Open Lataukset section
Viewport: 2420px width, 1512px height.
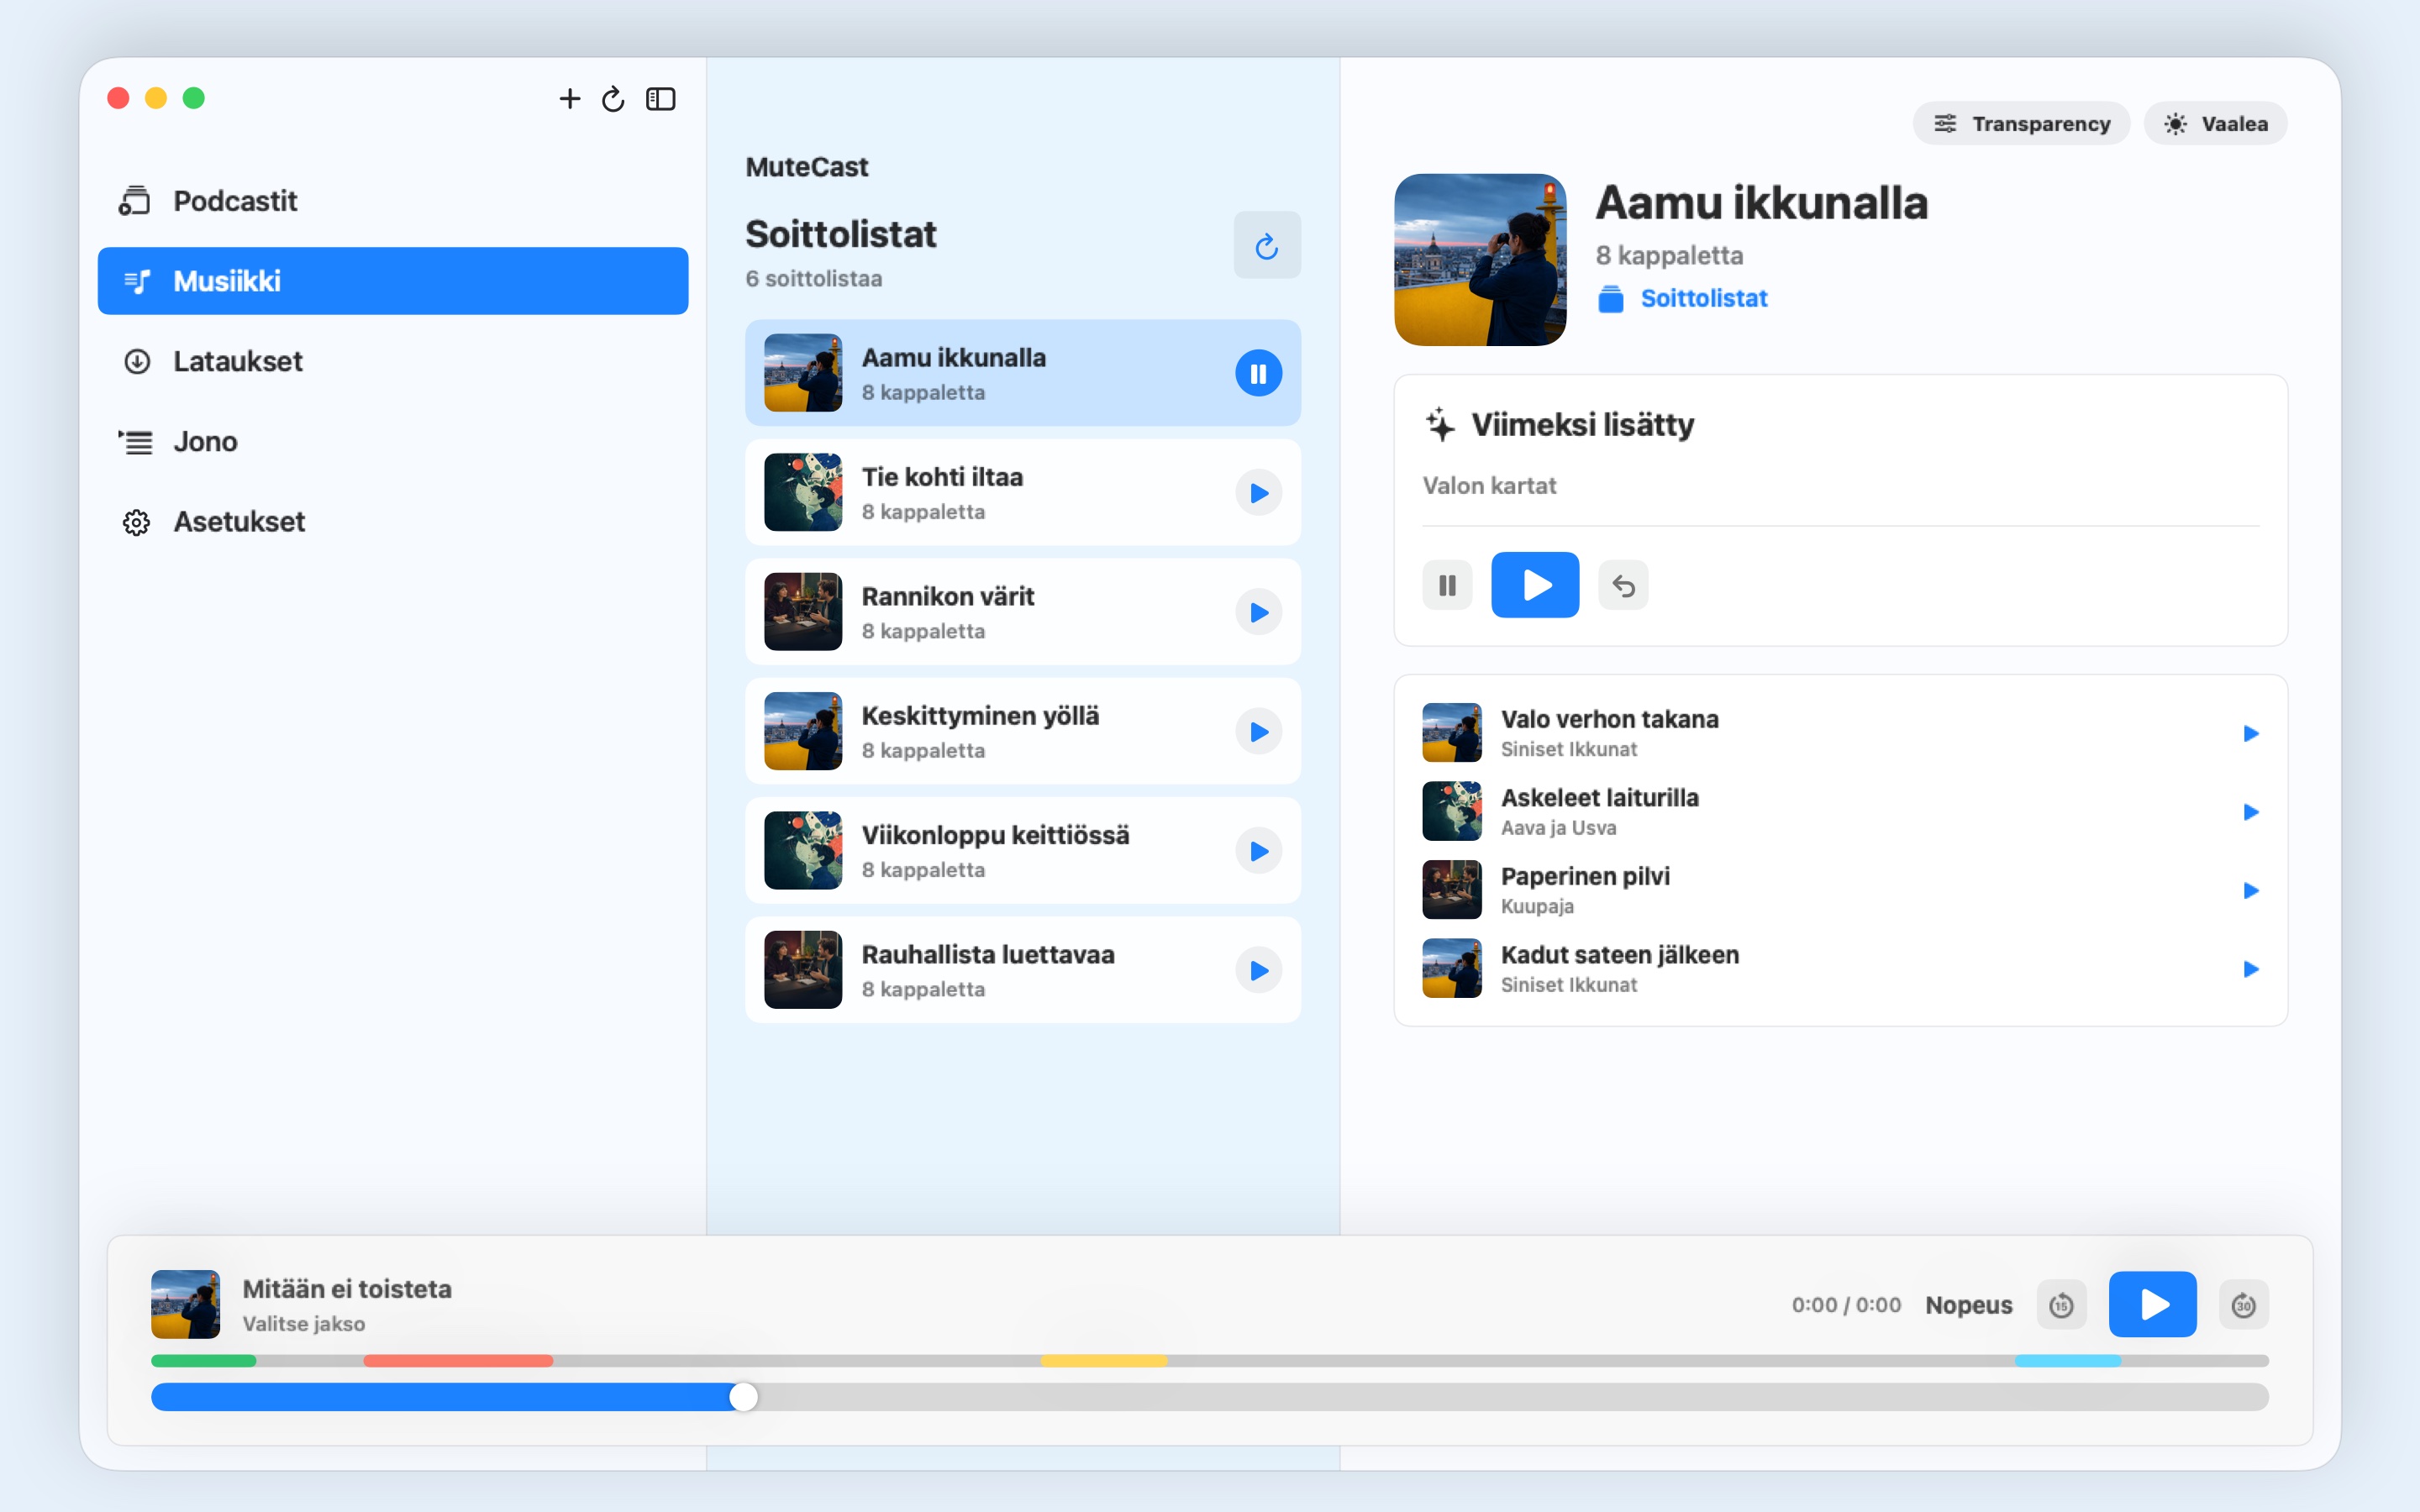(x=393, y=361)
